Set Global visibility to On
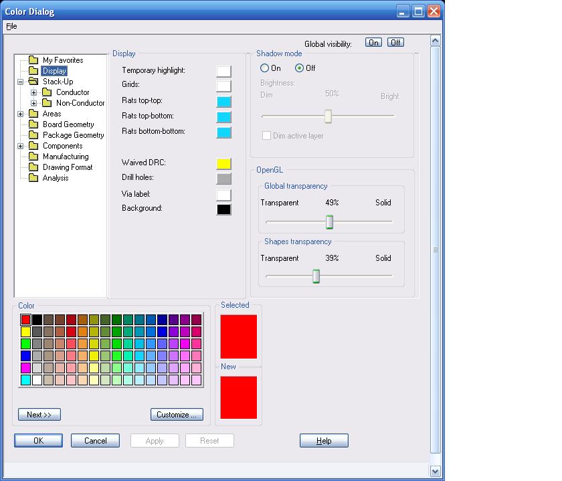The height and width of the screenshot is (481, 562). point(373,43)
